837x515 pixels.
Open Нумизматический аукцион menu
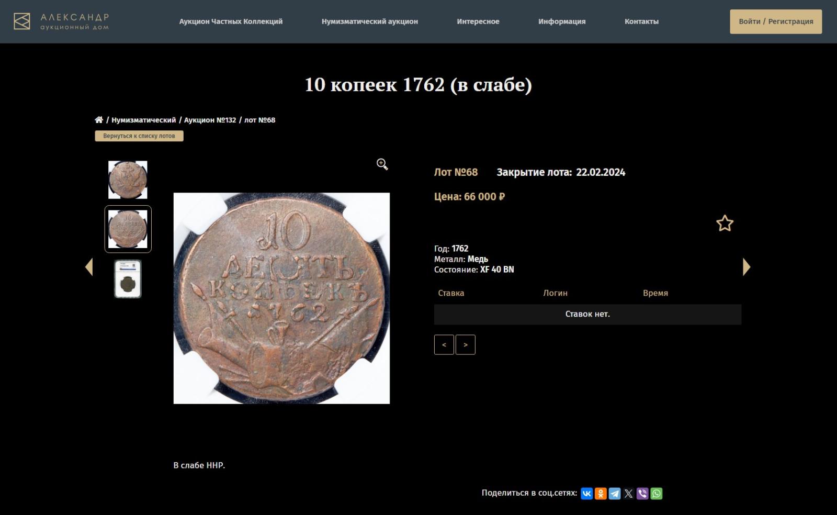click(370, 21)
